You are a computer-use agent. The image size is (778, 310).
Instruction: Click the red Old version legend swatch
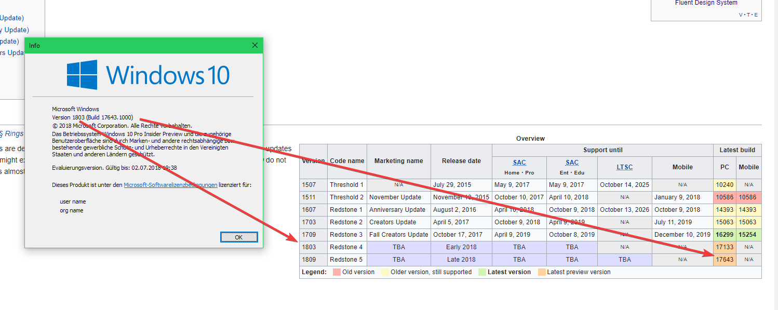click(x=337, y=272)
